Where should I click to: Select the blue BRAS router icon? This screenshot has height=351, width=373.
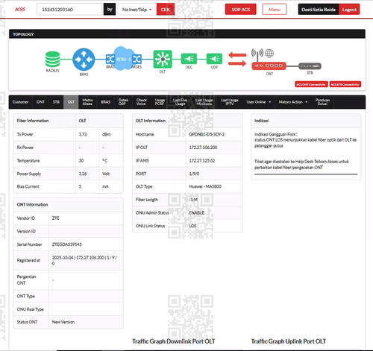coord(84,60)
